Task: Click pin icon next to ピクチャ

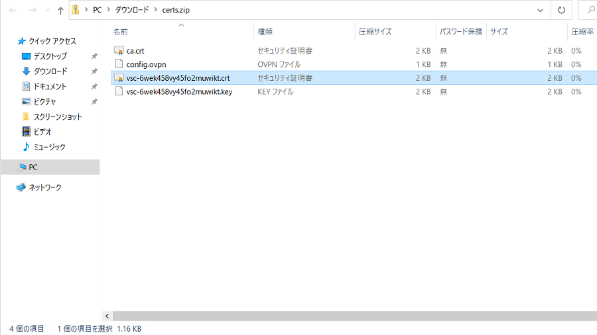Action: click(94, 102)
